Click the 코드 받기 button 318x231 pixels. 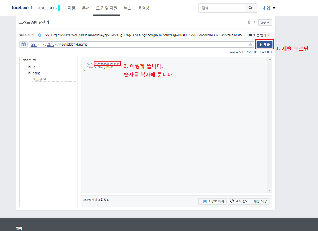tap(239, 201)
